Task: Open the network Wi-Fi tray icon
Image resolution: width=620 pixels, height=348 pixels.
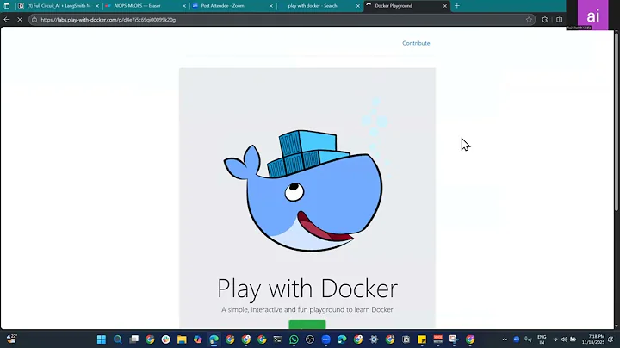Action: (x=555, y=339)
